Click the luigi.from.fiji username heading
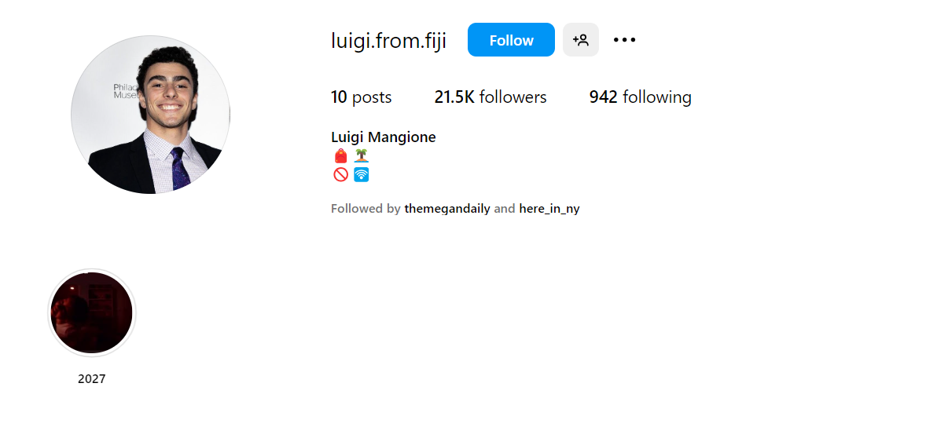The image size is (948, 427). 389,41
